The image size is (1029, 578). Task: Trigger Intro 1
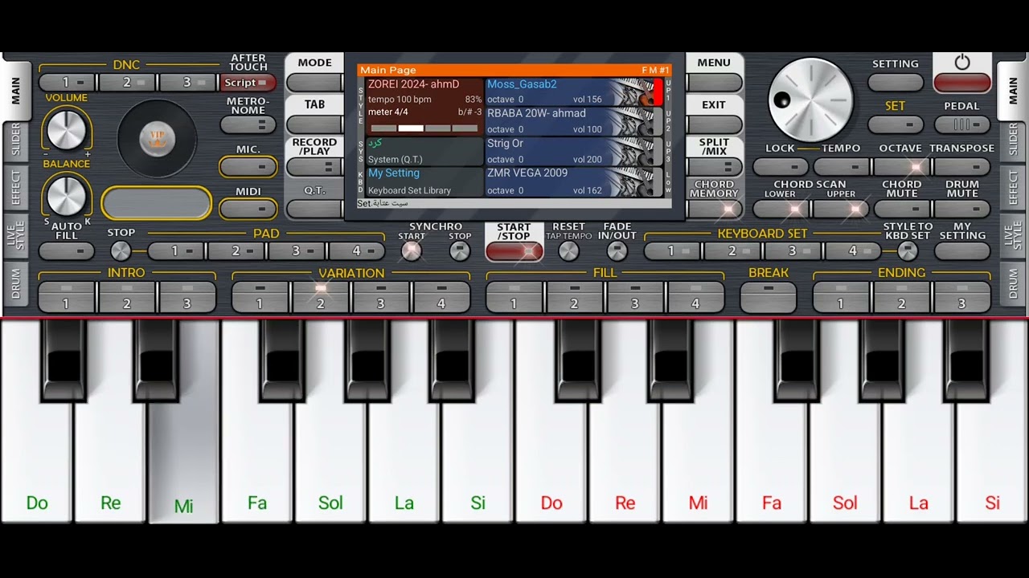(x=67, y=296)
